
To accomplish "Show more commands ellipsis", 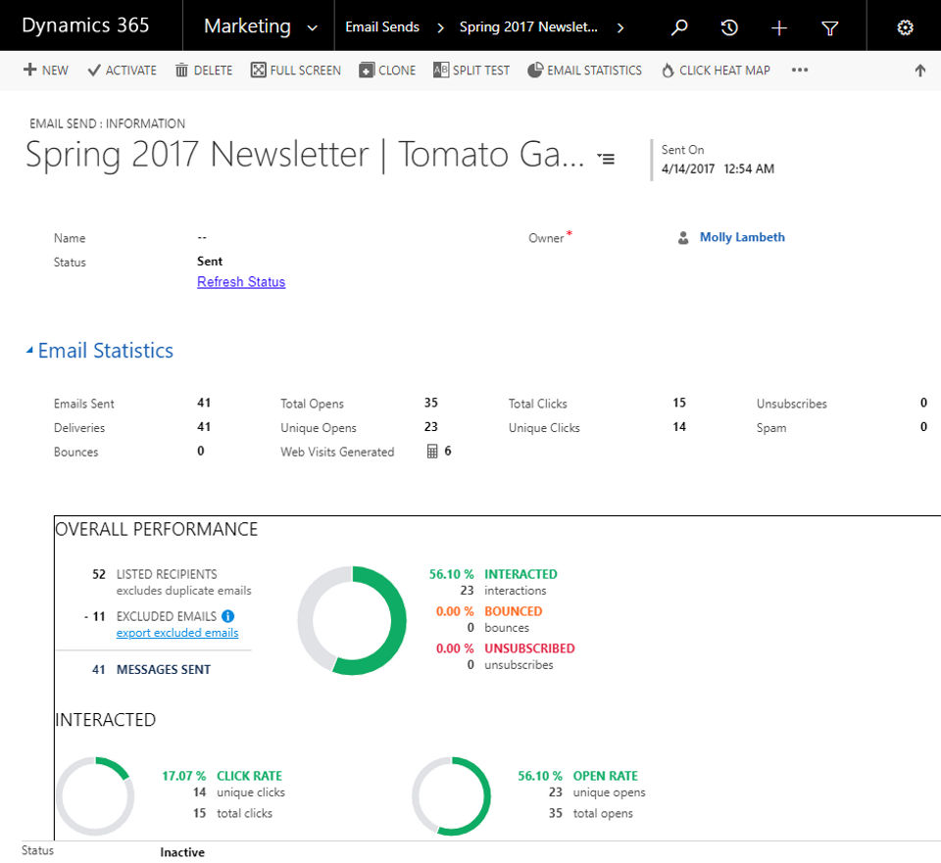I will [800, 71].
